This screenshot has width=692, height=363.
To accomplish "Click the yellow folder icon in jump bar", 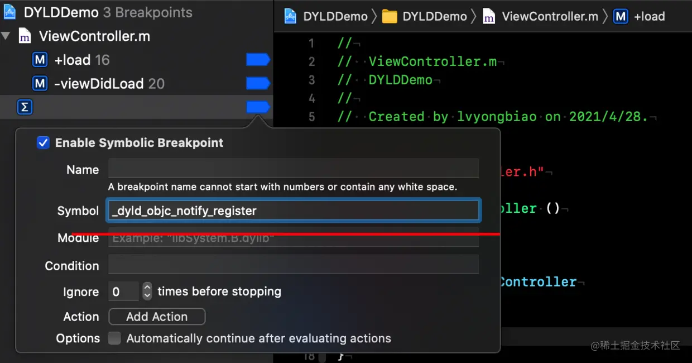I will 390,16.
